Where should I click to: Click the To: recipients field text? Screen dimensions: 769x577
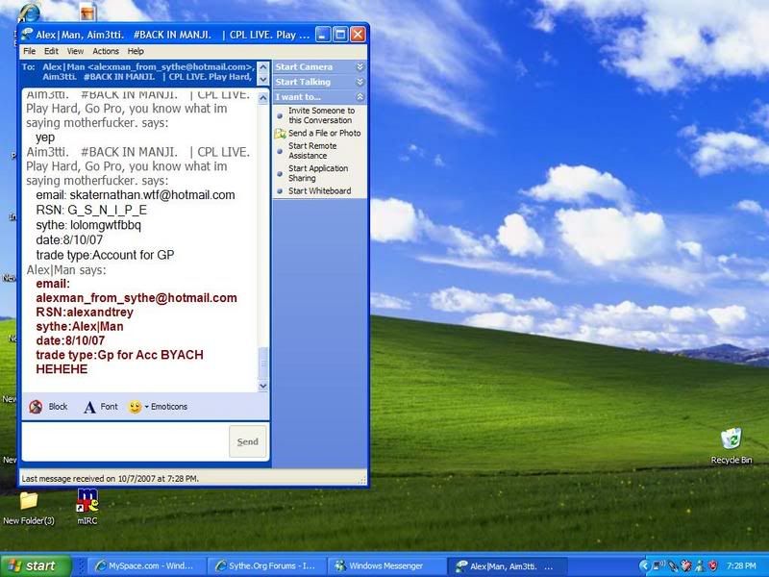(x=148, y=72)
